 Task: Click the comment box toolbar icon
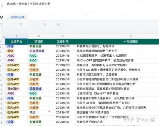[59, 25]
